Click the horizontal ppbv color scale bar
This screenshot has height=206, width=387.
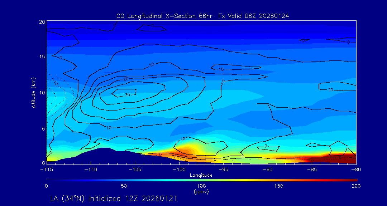click(x=202, y=180)
